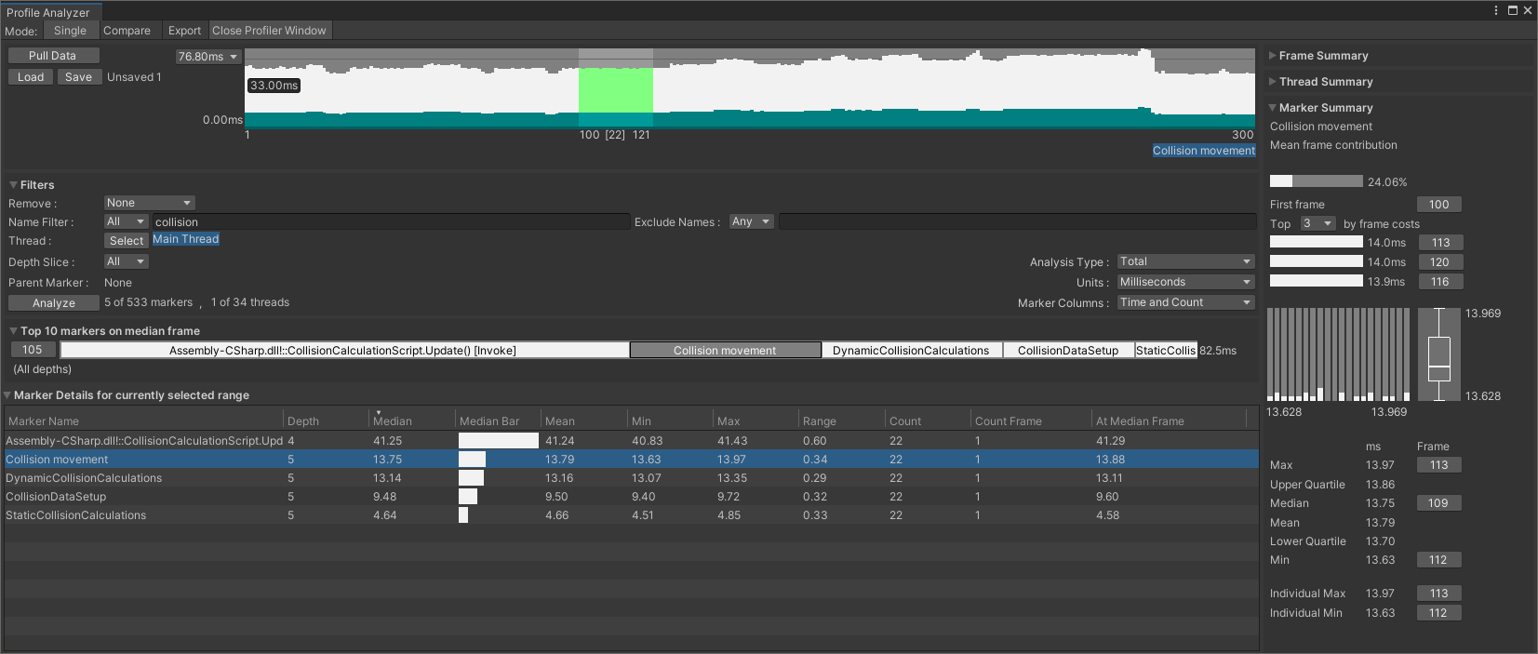Open the Units Milliseconds dropdown

(x=1184, y=282)
